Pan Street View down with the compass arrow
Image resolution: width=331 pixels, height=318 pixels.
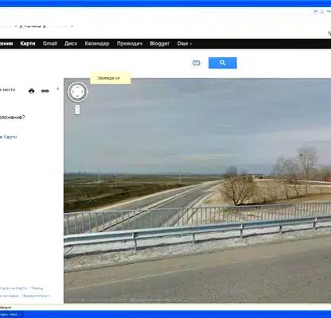(x=77, y=97)
